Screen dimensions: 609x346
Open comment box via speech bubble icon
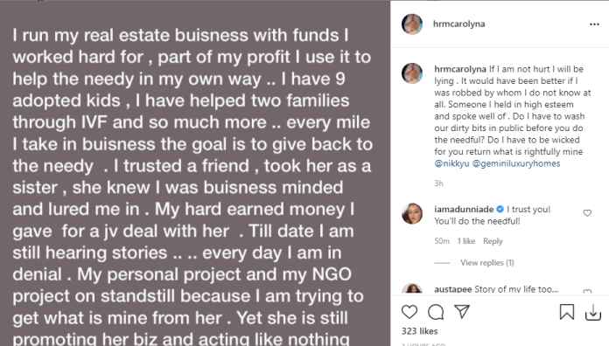[x=436, y=312]
